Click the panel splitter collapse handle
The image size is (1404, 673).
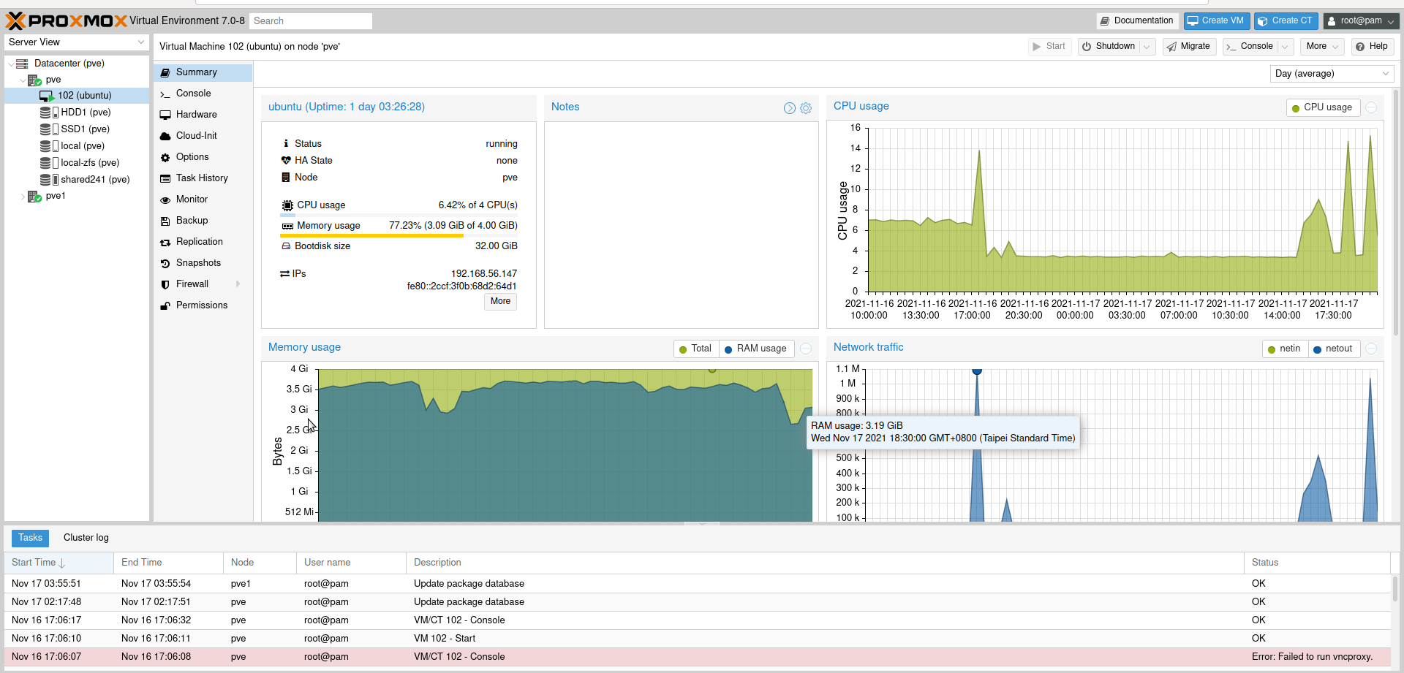[702, 524]
